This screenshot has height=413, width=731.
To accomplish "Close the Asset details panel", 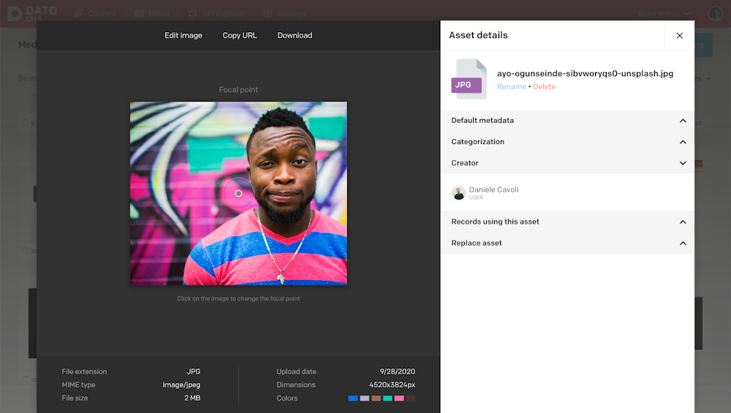I will point(679,35).
